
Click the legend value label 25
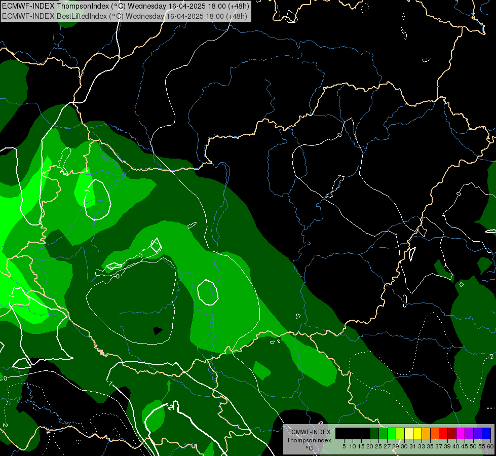pos(378,446)
